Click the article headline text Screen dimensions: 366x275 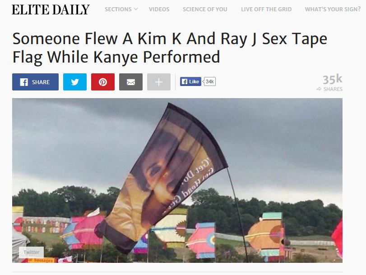170,48
